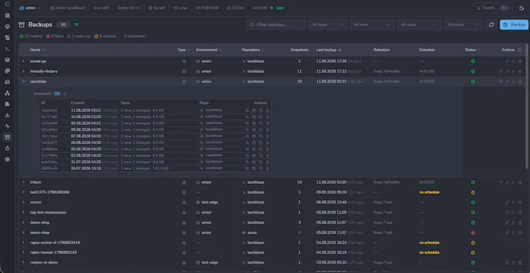This screenshot has width=530, height=273.
Task: Click the vertical scrollbar of backups table
Action: [x=527, y=106]
